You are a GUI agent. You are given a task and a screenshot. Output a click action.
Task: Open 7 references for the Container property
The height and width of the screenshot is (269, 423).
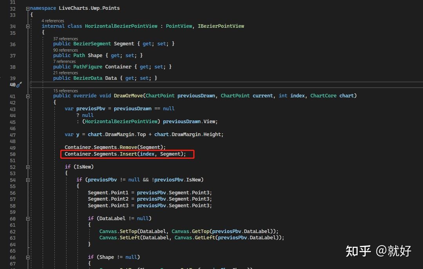[x=64, y=61]
